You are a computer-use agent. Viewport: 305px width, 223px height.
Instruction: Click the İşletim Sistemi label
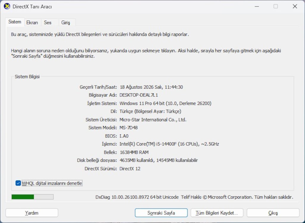pyautogui.click(x=102, y=103)
